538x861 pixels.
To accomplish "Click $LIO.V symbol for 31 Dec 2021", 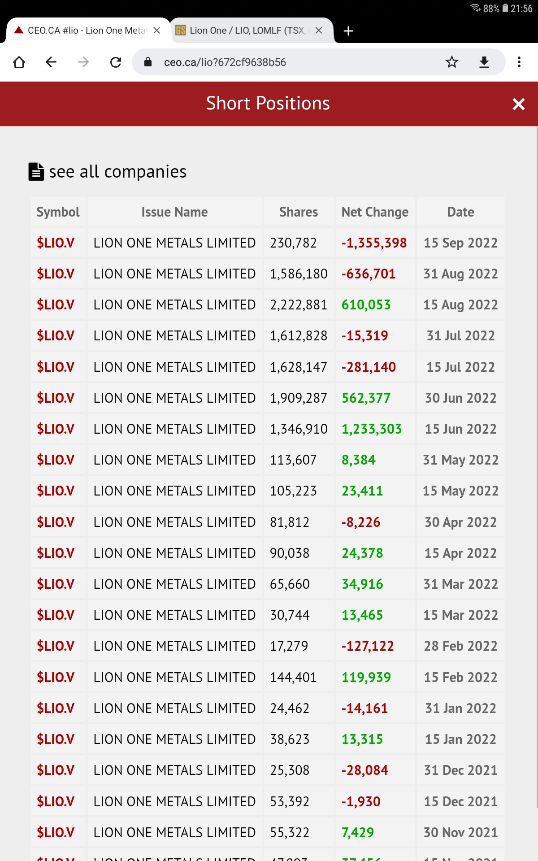I will coord(56,770).
